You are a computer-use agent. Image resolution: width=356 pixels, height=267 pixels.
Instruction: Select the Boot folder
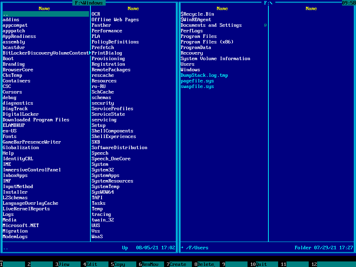(x=8, y=58)
